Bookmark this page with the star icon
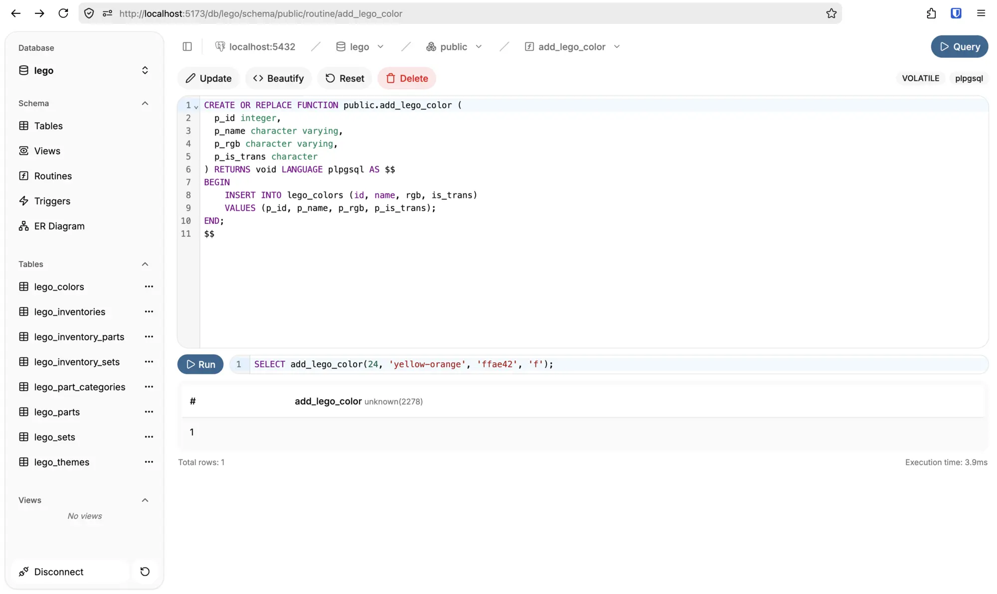Screen dimensions: 997x594 point(831,13)
